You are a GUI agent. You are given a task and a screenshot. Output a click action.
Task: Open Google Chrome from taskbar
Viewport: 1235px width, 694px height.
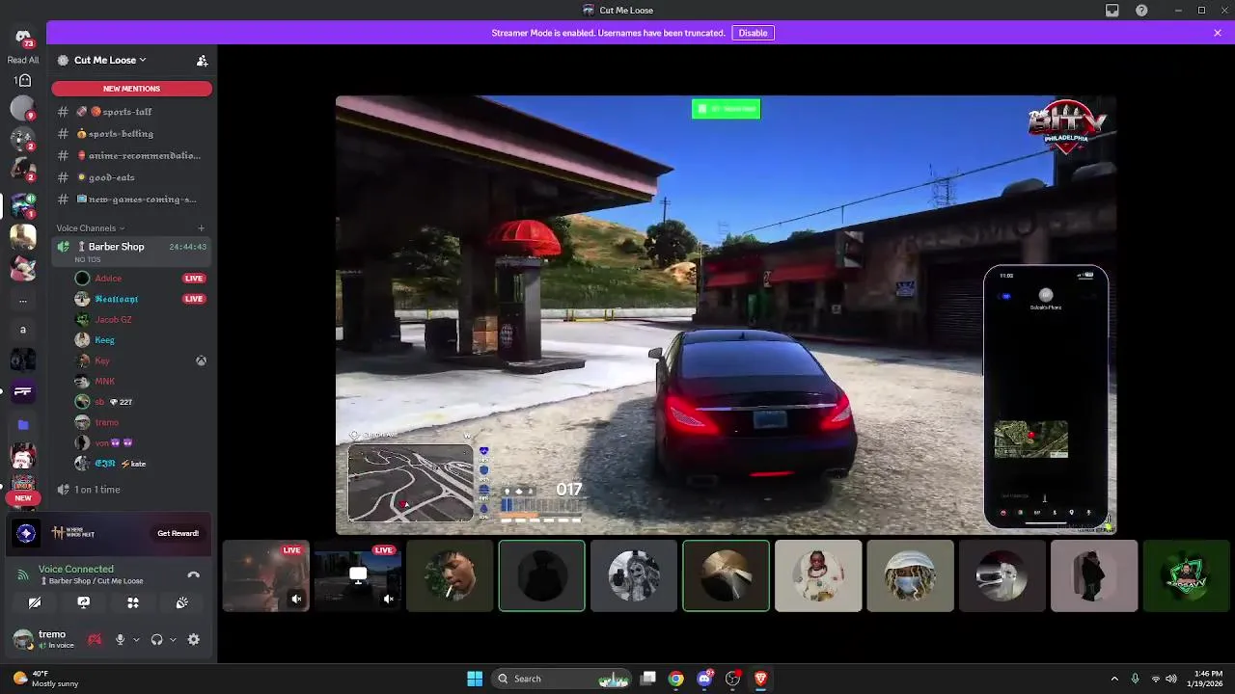[x=676, y=679]
